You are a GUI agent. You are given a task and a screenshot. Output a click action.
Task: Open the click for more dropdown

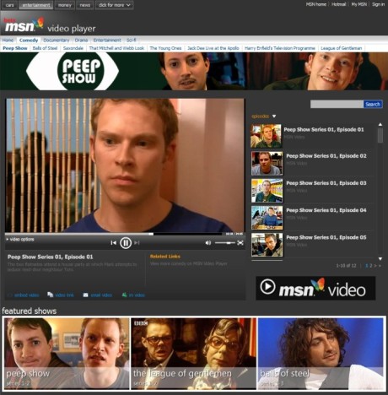click(114, 5)
